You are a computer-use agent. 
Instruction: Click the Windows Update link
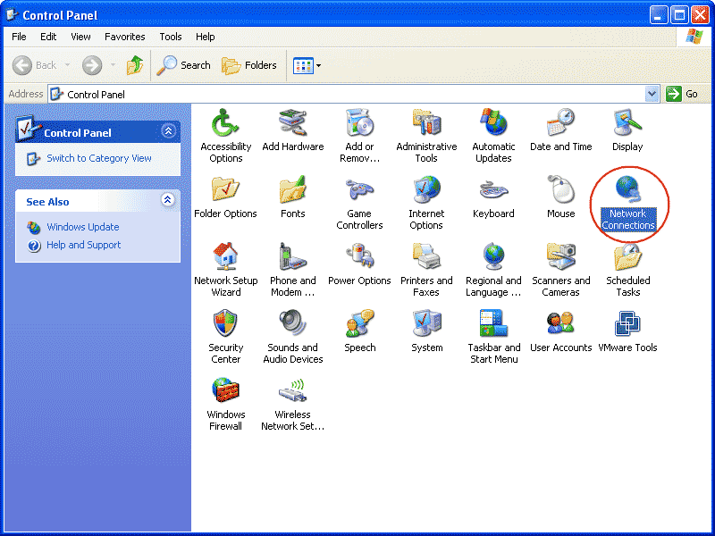[83, 227]
